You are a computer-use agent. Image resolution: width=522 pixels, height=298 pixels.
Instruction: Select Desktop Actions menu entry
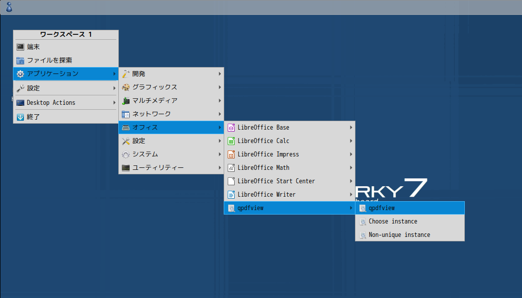click(x=66, y=102)
